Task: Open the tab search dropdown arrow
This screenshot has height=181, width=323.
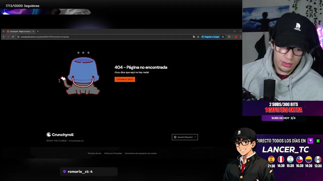Action: coord(4,31)
